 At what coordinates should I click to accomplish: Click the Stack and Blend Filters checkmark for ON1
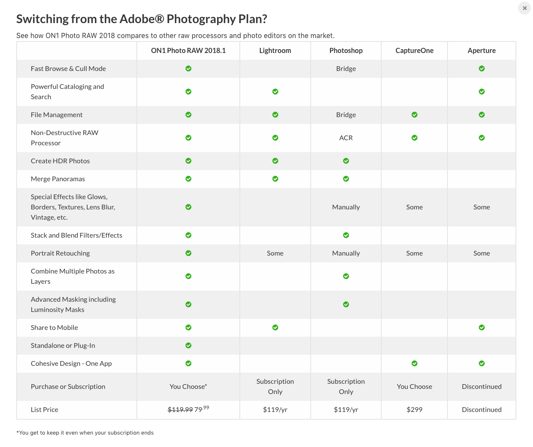pyautogui.click(x=188, y=235)
